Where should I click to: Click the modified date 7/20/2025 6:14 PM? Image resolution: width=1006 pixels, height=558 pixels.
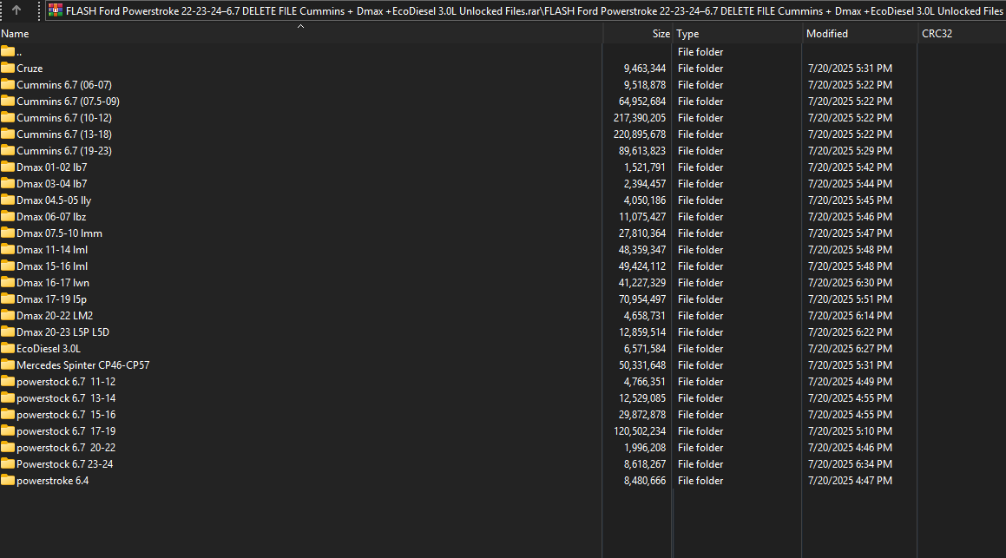click(x=850, y=316)
